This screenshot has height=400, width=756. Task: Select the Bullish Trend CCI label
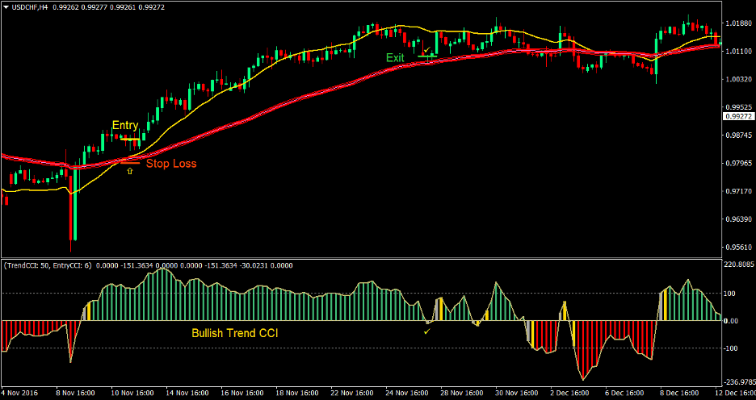tap(234, 333)
